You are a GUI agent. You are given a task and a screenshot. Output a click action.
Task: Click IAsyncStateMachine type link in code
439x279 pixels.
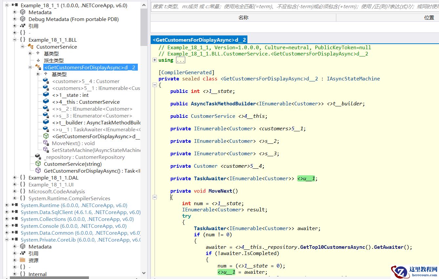[x=353, y=79]
